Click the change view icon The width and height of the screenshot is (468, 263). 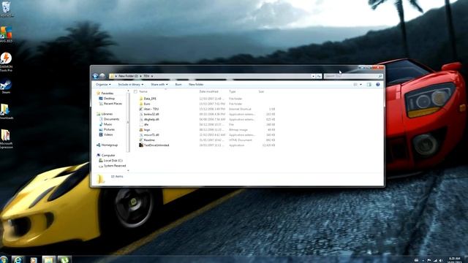coord(355,85)
